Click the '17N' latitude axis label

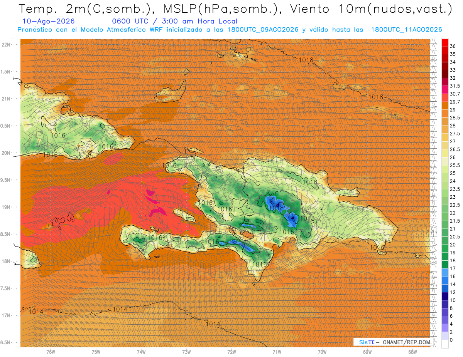pyautogui.click(x=6, y=316)
